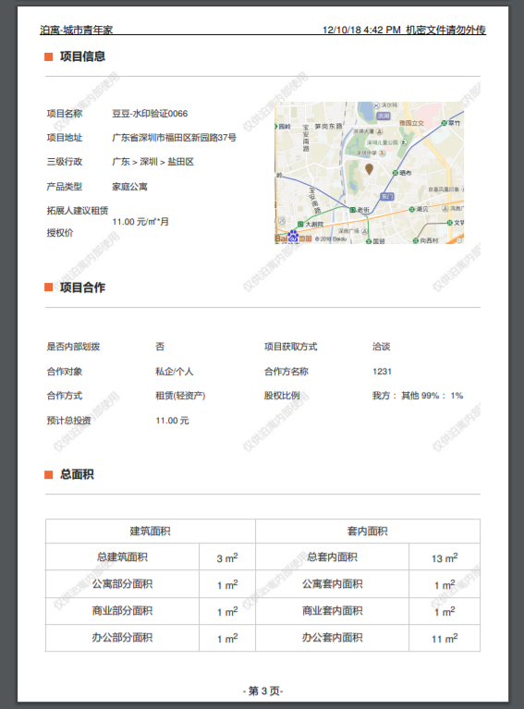Click the 机密文件请勿外传 header text

coord(445,30)
